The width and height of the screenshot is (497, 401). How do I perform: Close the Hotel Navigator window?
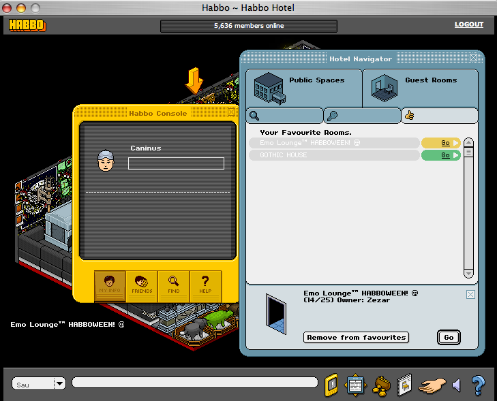(473, 58)
